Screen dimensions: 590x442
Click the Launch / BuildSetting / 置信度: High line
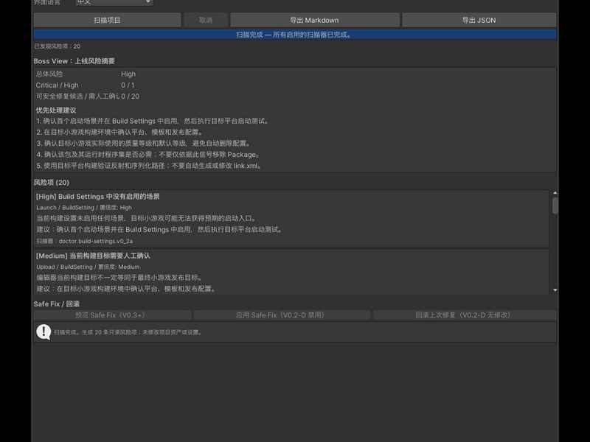84,208
